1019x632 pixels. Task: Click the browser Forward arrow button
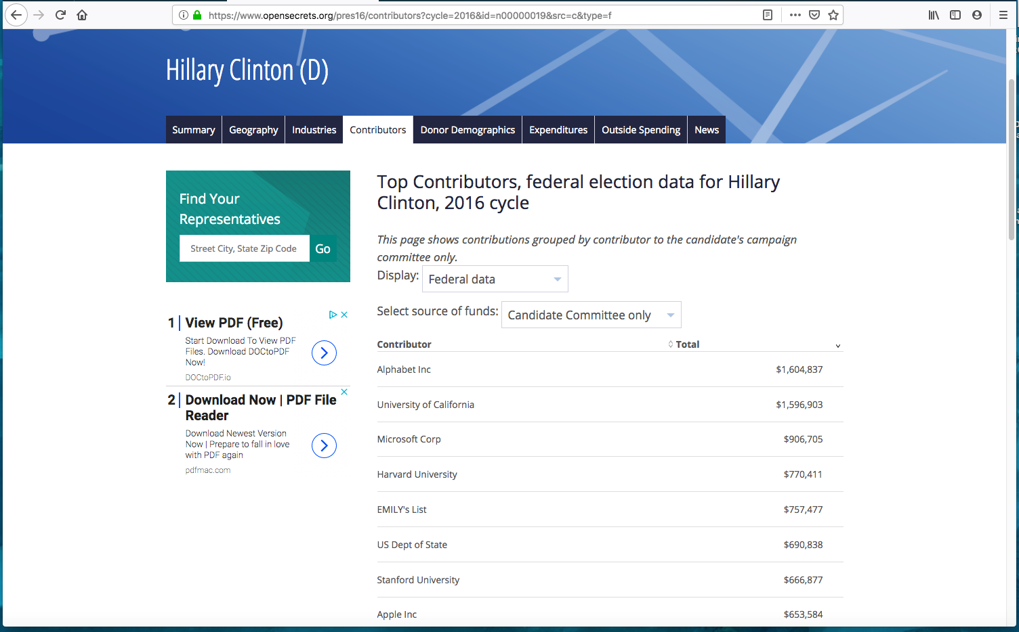pos(39,15)
